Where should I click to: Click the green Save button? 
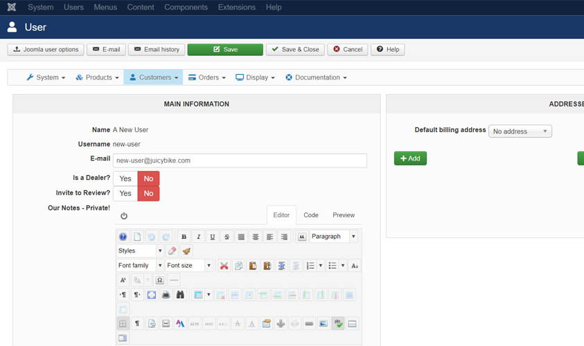(225, 50)
